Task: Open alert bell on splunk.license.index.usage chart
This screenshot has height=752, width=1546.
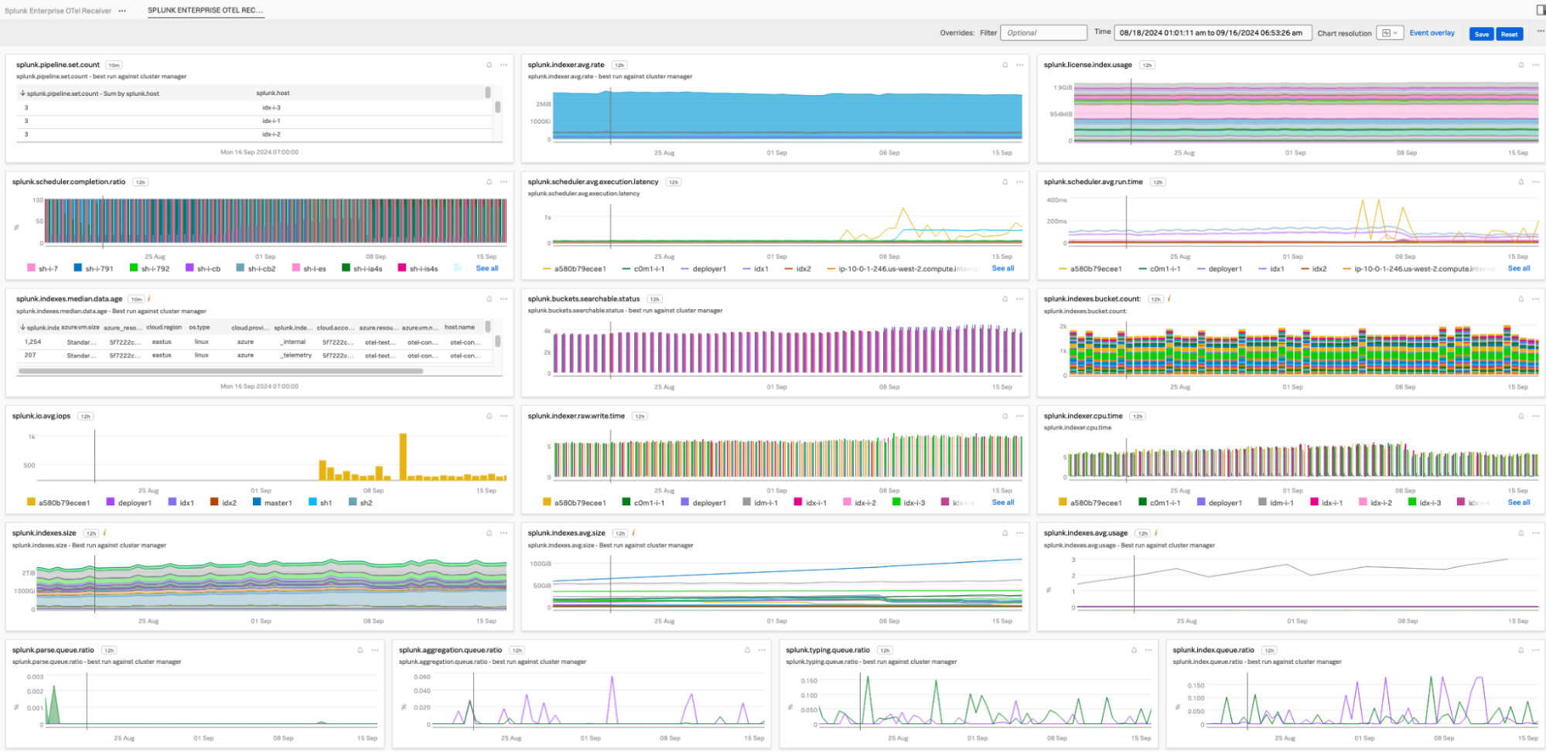Action: click(x=1520, y=65)
